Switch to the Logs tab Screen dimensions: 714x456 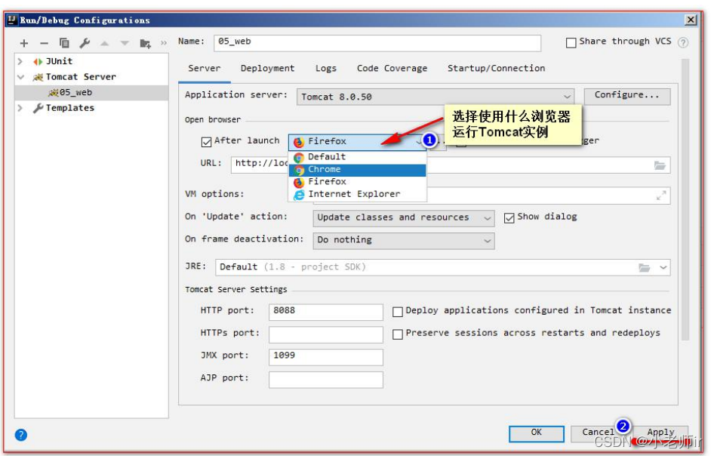325,69
